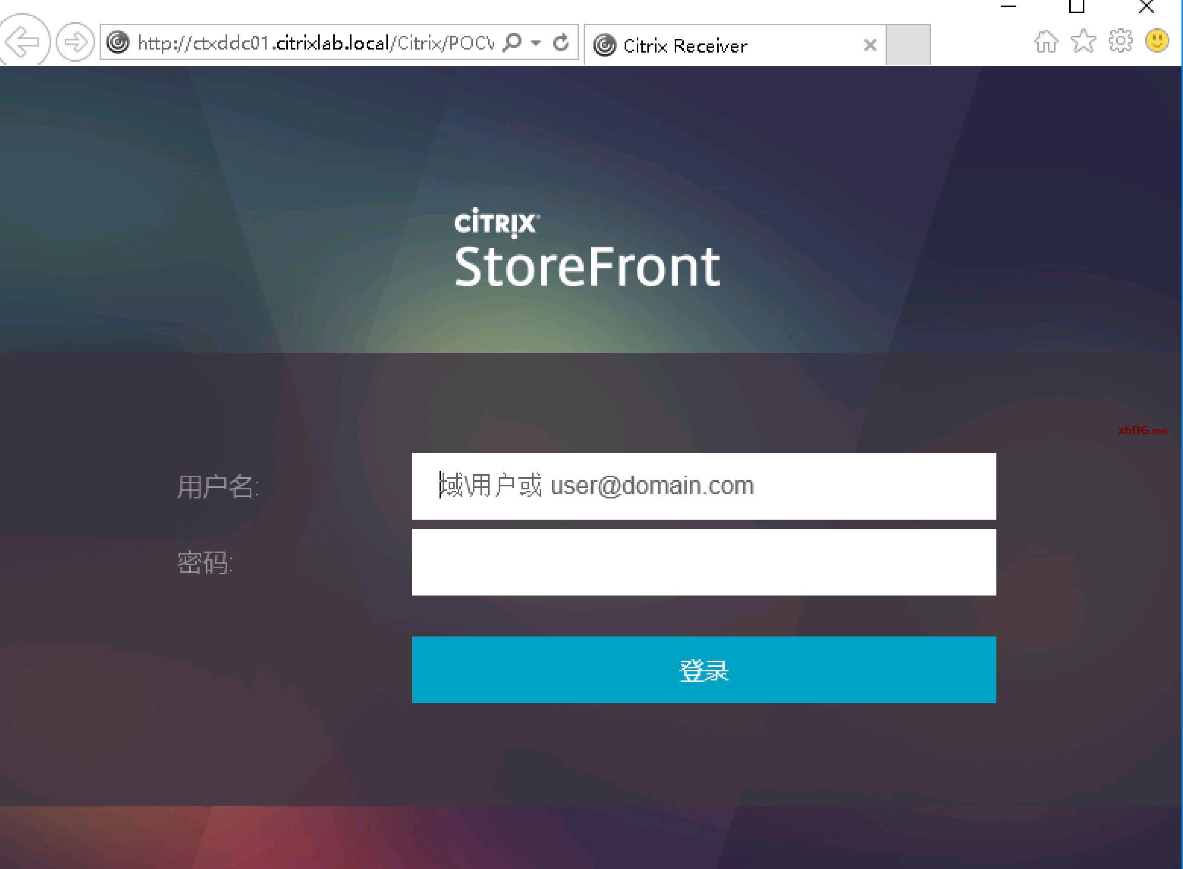Click the username input field

click(x=704, y=486)
